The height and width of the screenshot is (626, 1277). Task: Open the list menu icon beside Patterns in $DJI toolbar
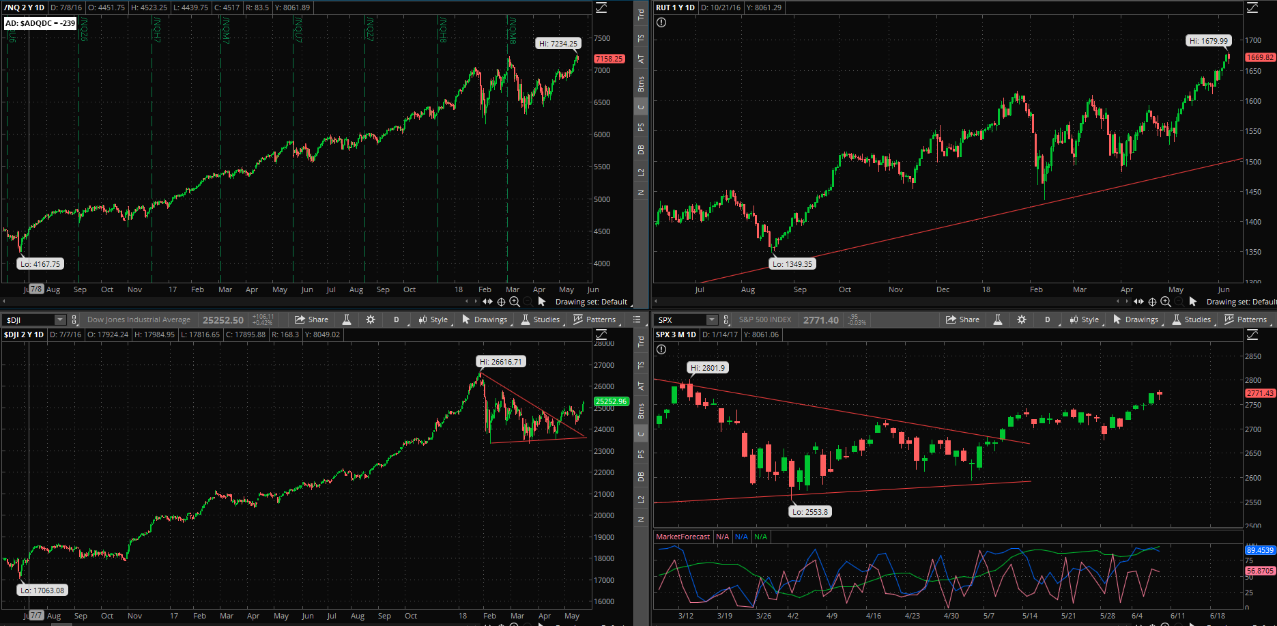[637, 319]
